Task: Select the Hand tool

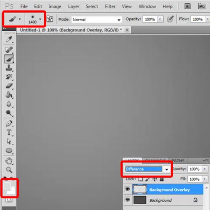Action: (9, 161)
